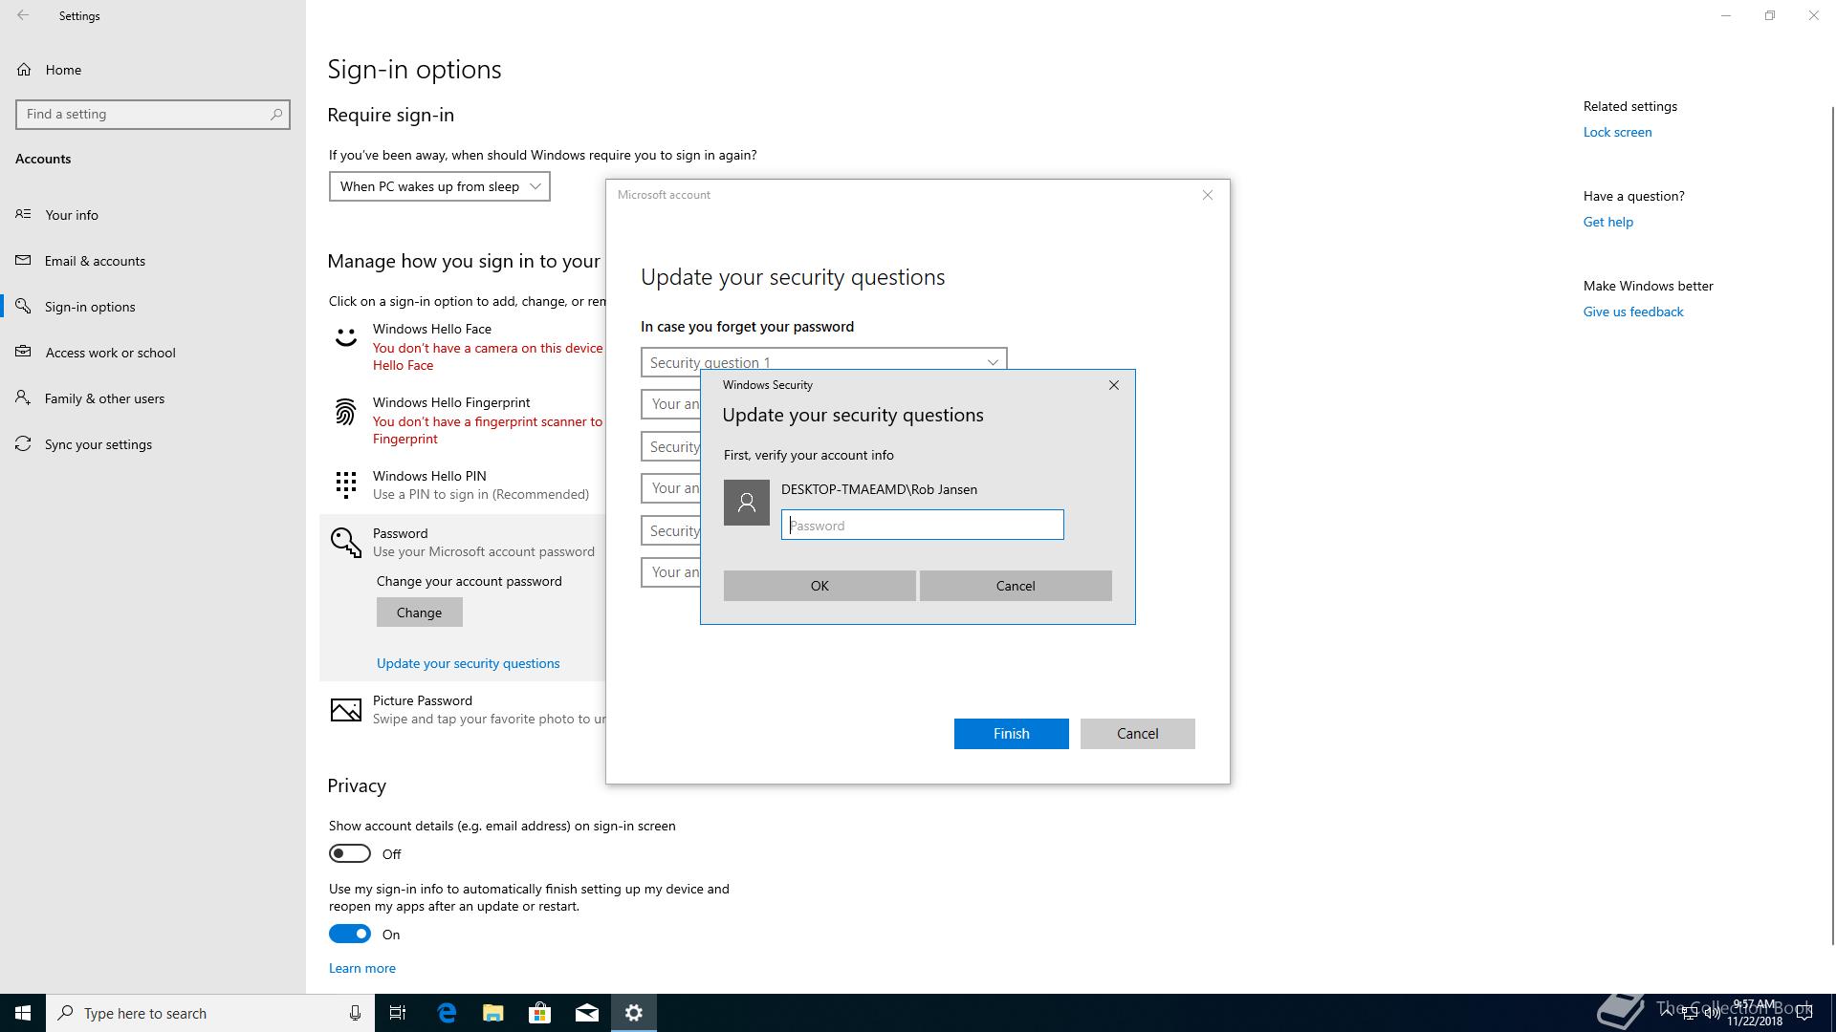The height and width of the screenshot is (1032, 1836).
Task: Open Microsoft Edge from taskbar
Action: 447,1013
